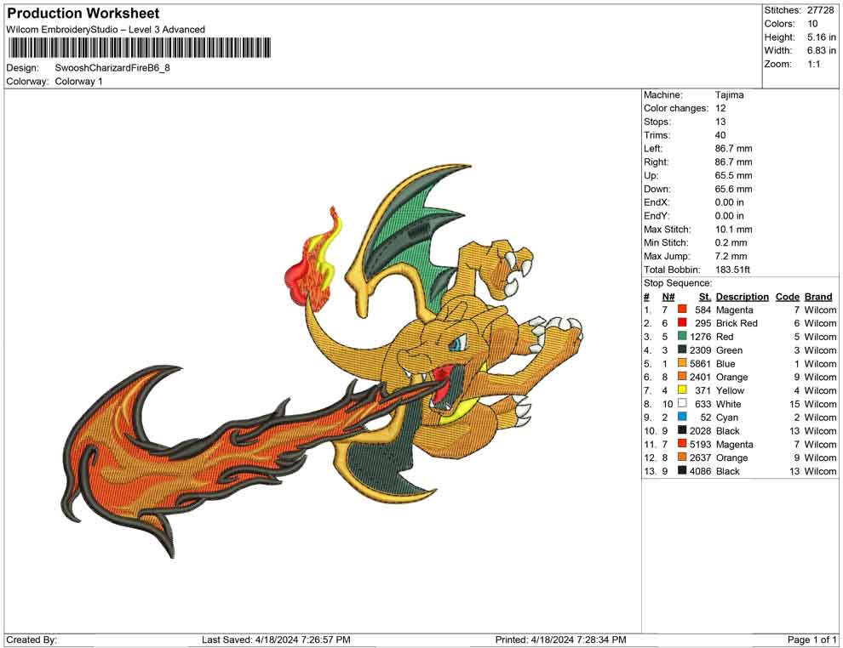Image resolution: width=843 pixels, height=648 pixels.
Task: Pick the Black swatch with 2028 stitches
Action: tap(682, 430)
